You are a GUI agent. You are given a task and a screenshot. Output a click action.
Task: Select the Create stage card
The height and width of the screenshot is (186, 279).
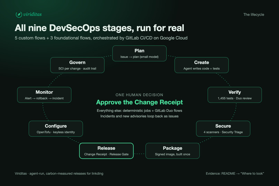coord(201,65)
